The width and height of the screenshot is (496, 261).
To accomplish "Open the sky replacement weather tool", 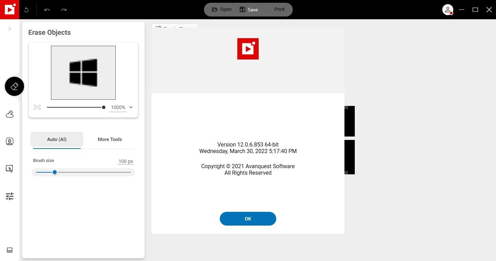I will click(x=10, y=114).
